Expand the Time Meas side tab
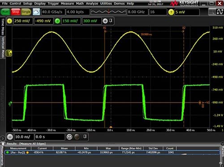The height and width of the screenshot is (167, 224). click(3, 27)
